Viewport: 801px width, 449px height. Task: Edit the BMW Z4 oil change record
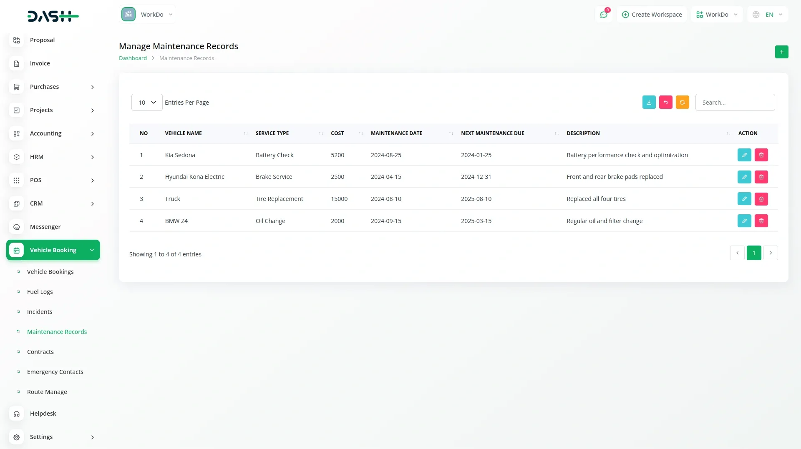744,221
